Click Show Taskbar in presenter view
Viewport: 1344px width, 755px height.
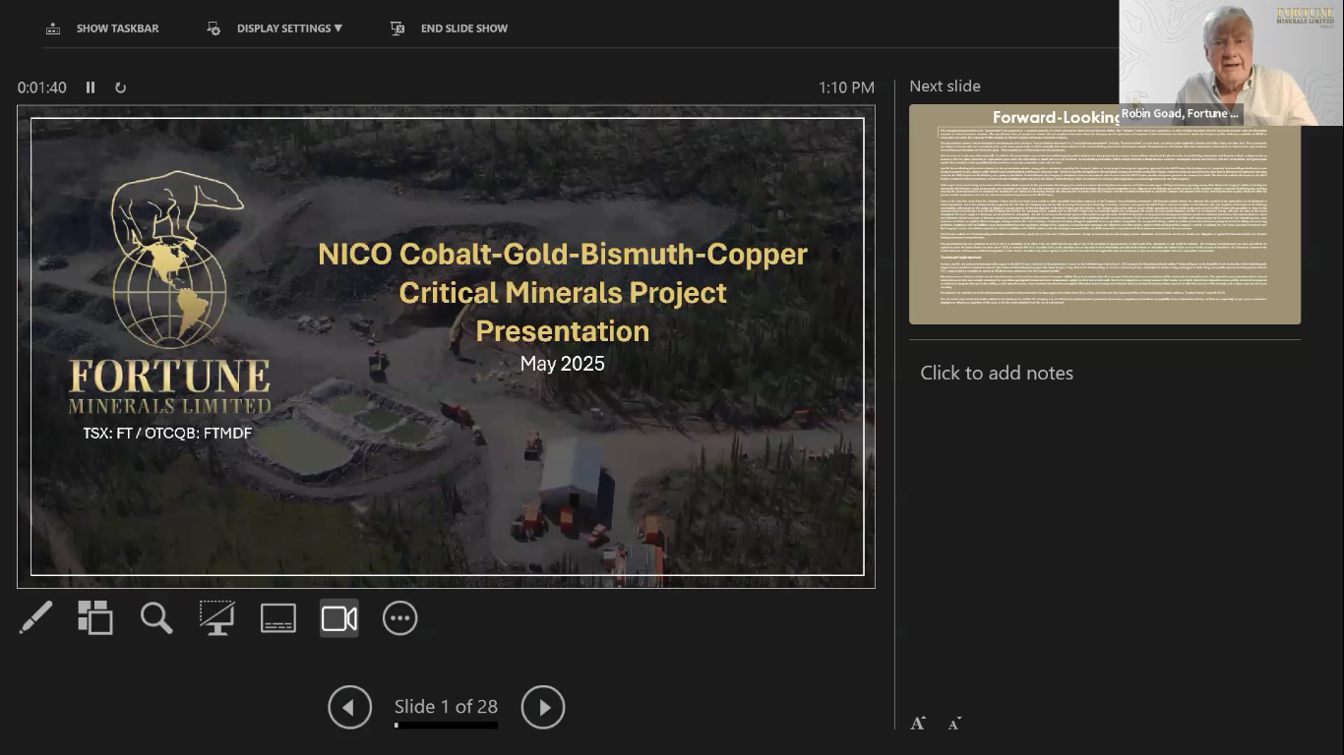point(102,29)
